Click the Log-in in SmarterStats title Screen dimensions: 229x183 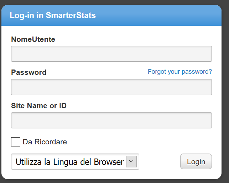coord(53,16)
